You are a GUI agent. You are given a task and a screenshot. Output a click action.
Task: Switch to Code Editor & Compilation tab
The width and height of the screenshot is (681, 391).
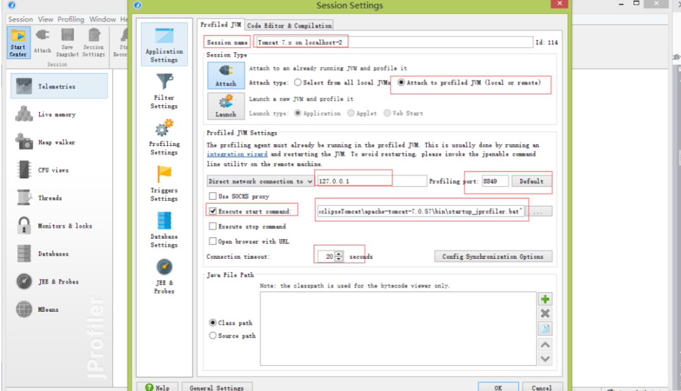[x=289, y=26]
